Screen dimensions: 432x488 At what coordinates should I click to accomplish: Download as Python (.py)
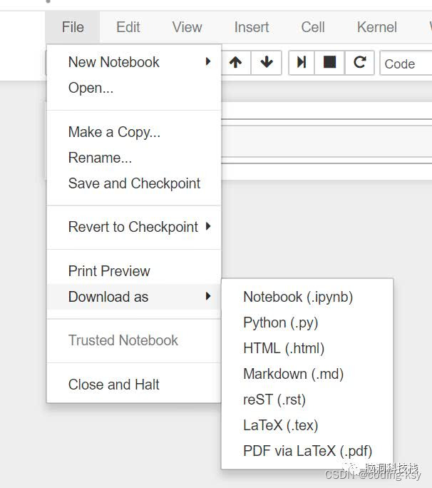click(307, 322)
